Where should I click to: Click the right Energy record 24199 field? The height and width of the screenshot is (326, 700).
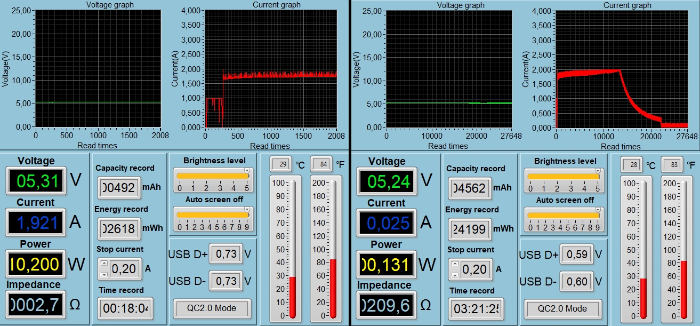(x=470, y=229)
